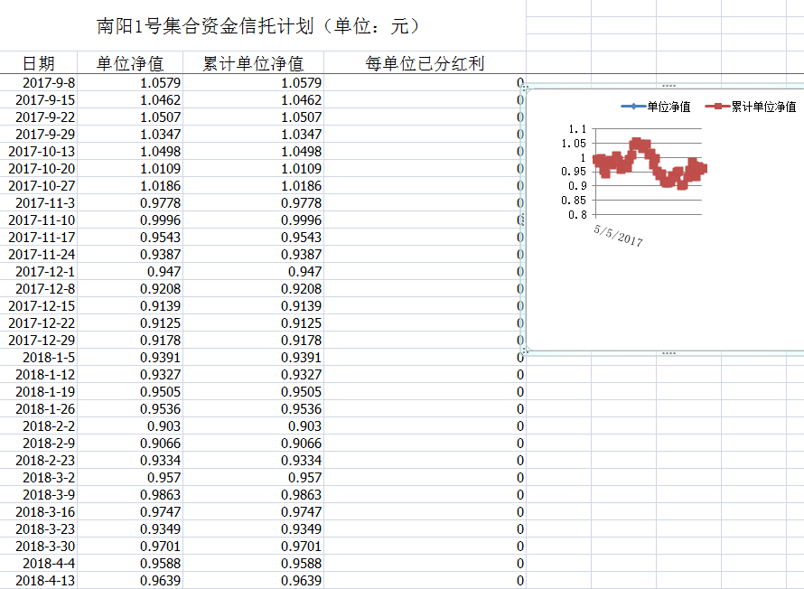The width and height of the screenshot is (804, 589).
Task: Click the chart's bottom edge resize handle
Action: click(668, 352)
